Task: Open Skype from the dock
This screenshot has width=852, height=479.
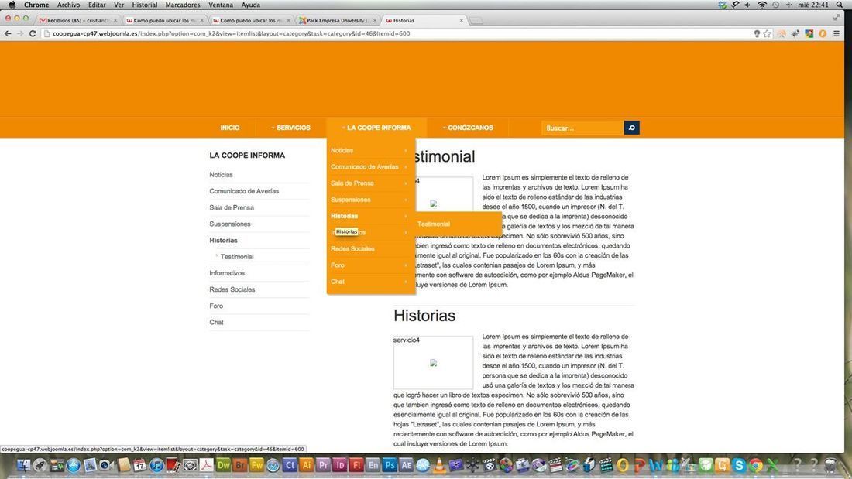Action: (x=738, y=465)
